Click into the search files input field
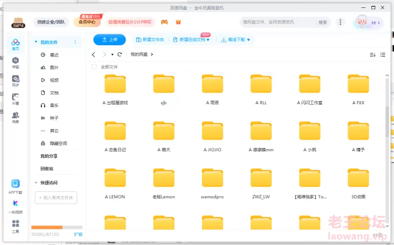 click(278, 22)
